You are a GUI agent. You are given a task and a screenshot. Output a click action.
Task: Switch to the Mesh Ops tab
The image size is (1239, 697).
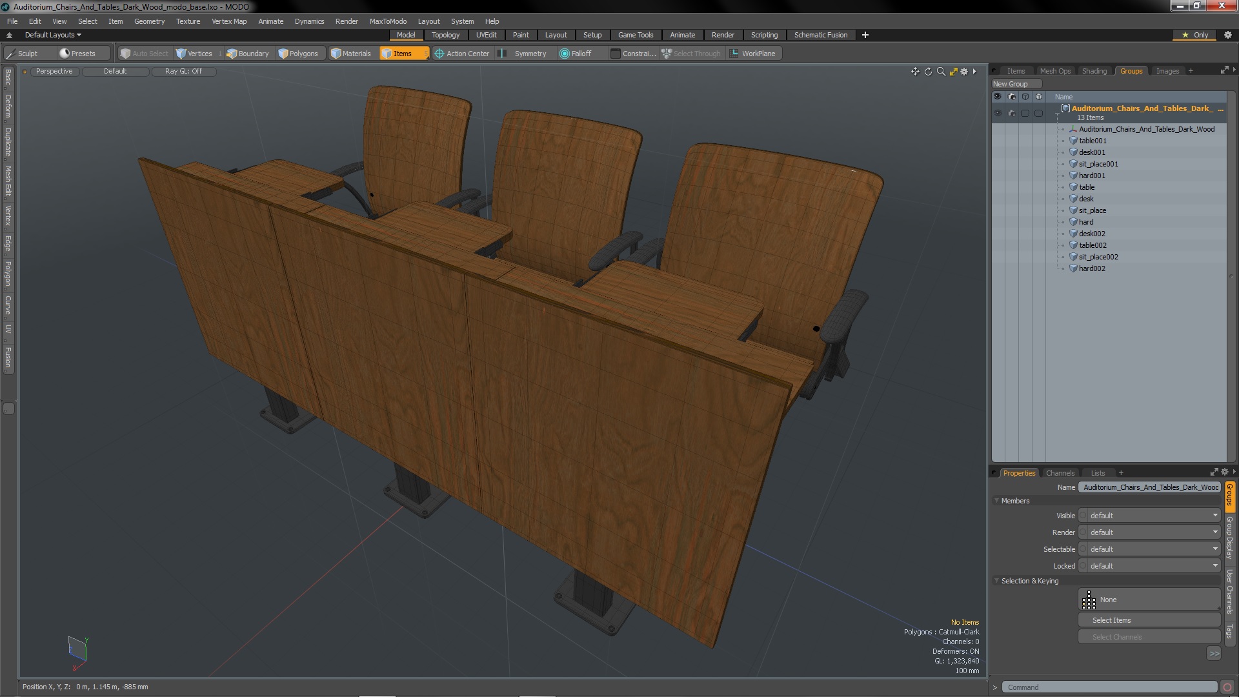pyautogui.click(x=1055, y=71)
